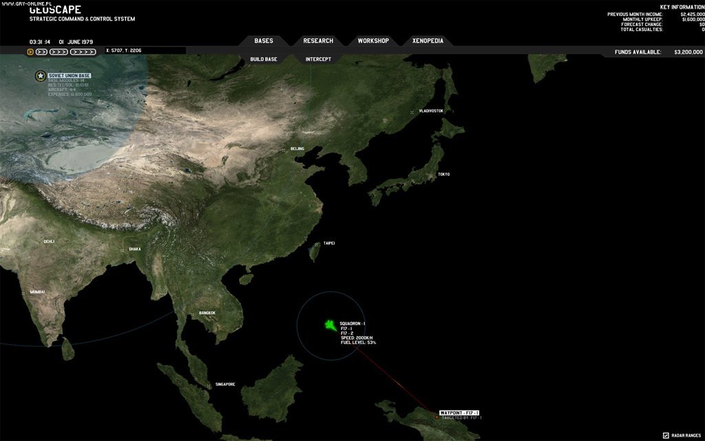
Task: Toggle the Radar Ranges checkbox
Action: (x=666, y=435)
